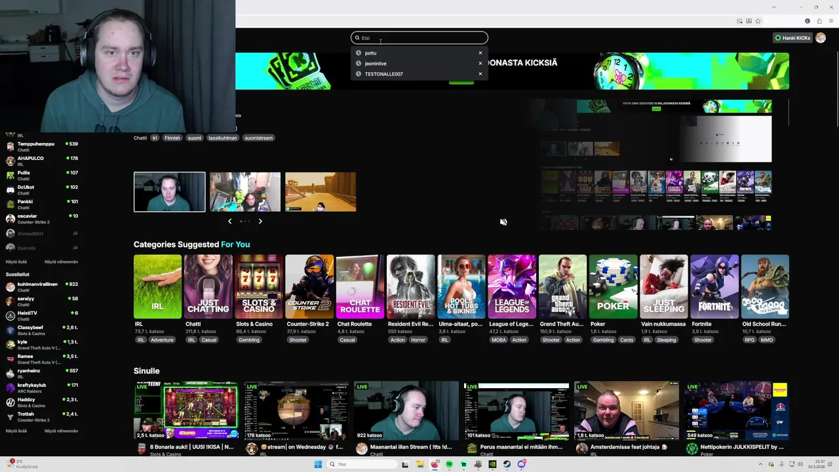Open Classybeef recommended channel

(x=42, y=330)
